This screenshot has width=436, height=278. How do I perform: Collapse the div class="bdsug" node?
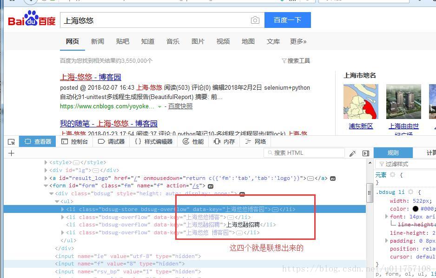[x=52, y=193]
